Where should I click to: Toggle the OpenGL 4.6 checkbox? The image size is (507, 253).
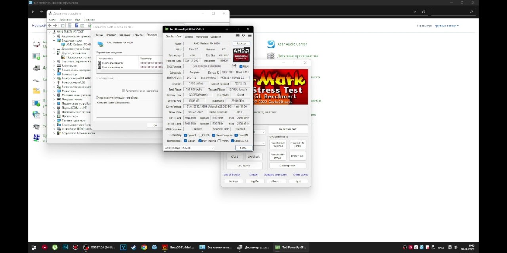click(233, 141)
